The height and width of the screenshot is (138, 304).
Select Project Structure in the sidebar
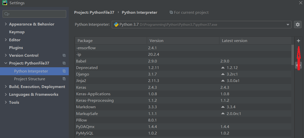click(30, 79)
